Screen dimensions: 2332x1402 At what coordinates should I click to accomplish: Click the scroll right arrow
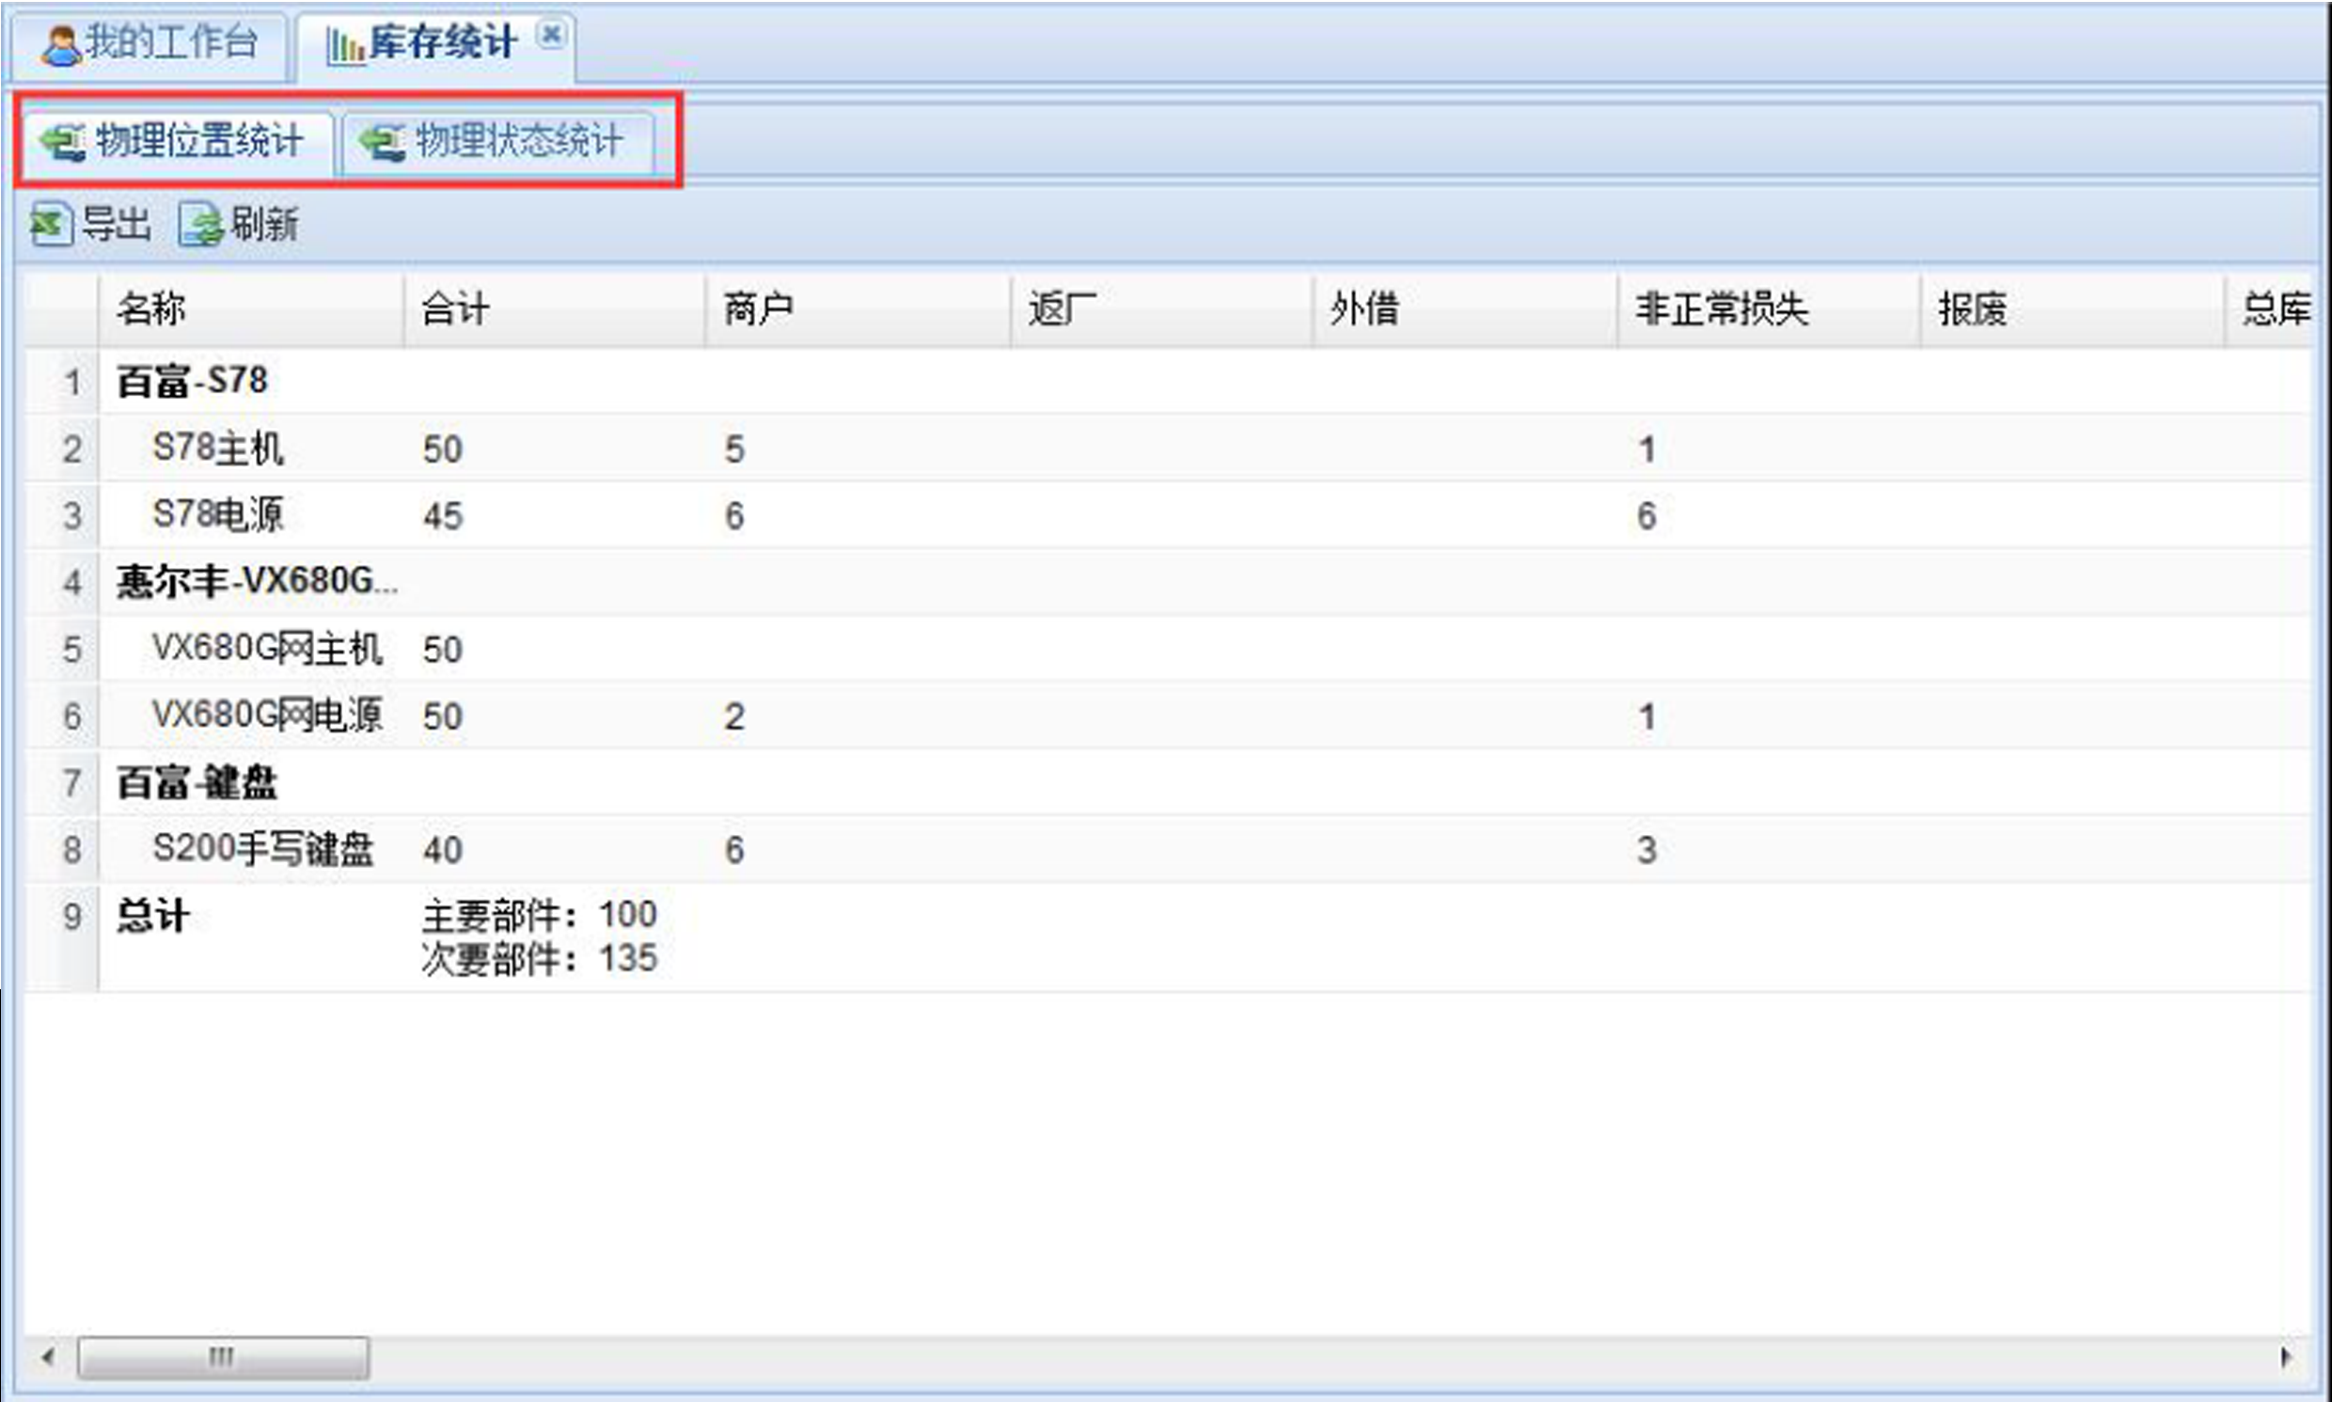2285,1358
